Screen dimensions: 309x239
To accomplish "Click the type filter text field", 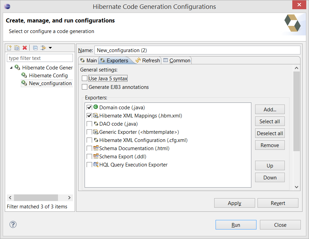I will point(40,58).
